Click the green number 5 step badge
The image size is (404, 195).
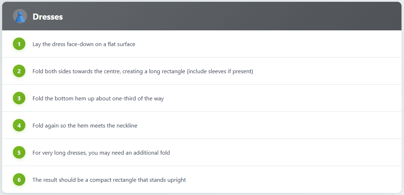[19, 153]
